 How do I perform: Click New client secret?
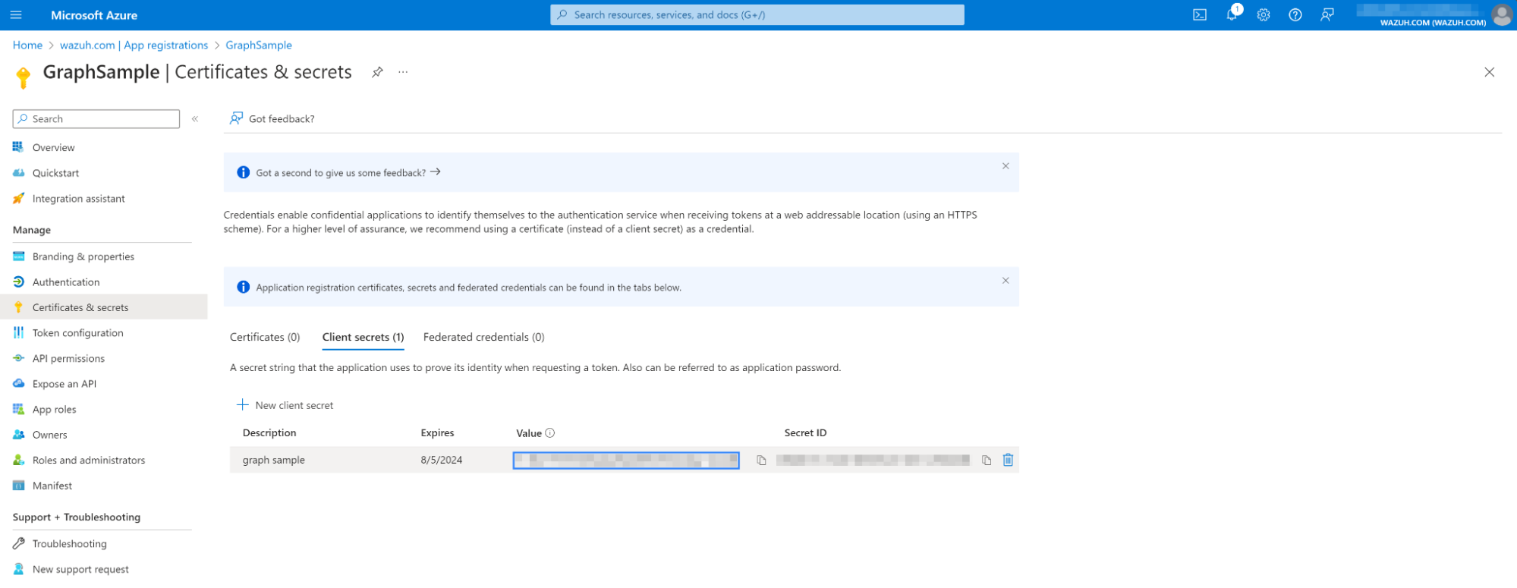pos(285,405)
